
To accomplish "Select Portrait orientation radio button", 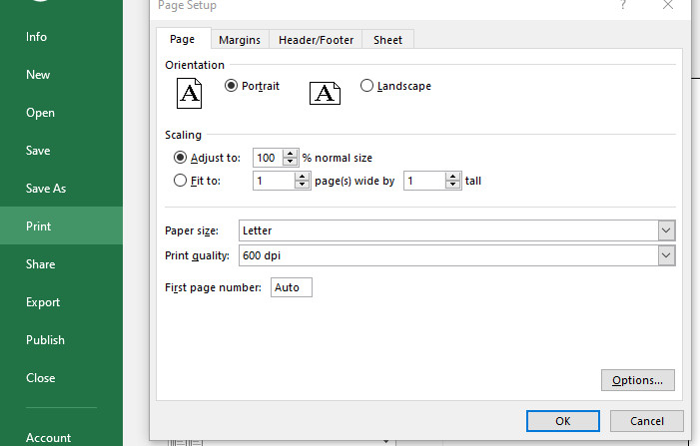I will (231, 86).
